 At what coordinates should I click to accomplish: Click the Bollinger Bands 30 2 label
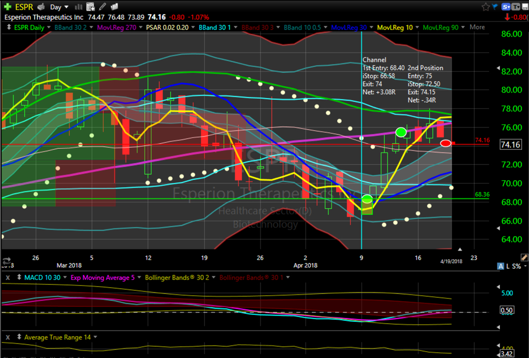tap(177, 278)
